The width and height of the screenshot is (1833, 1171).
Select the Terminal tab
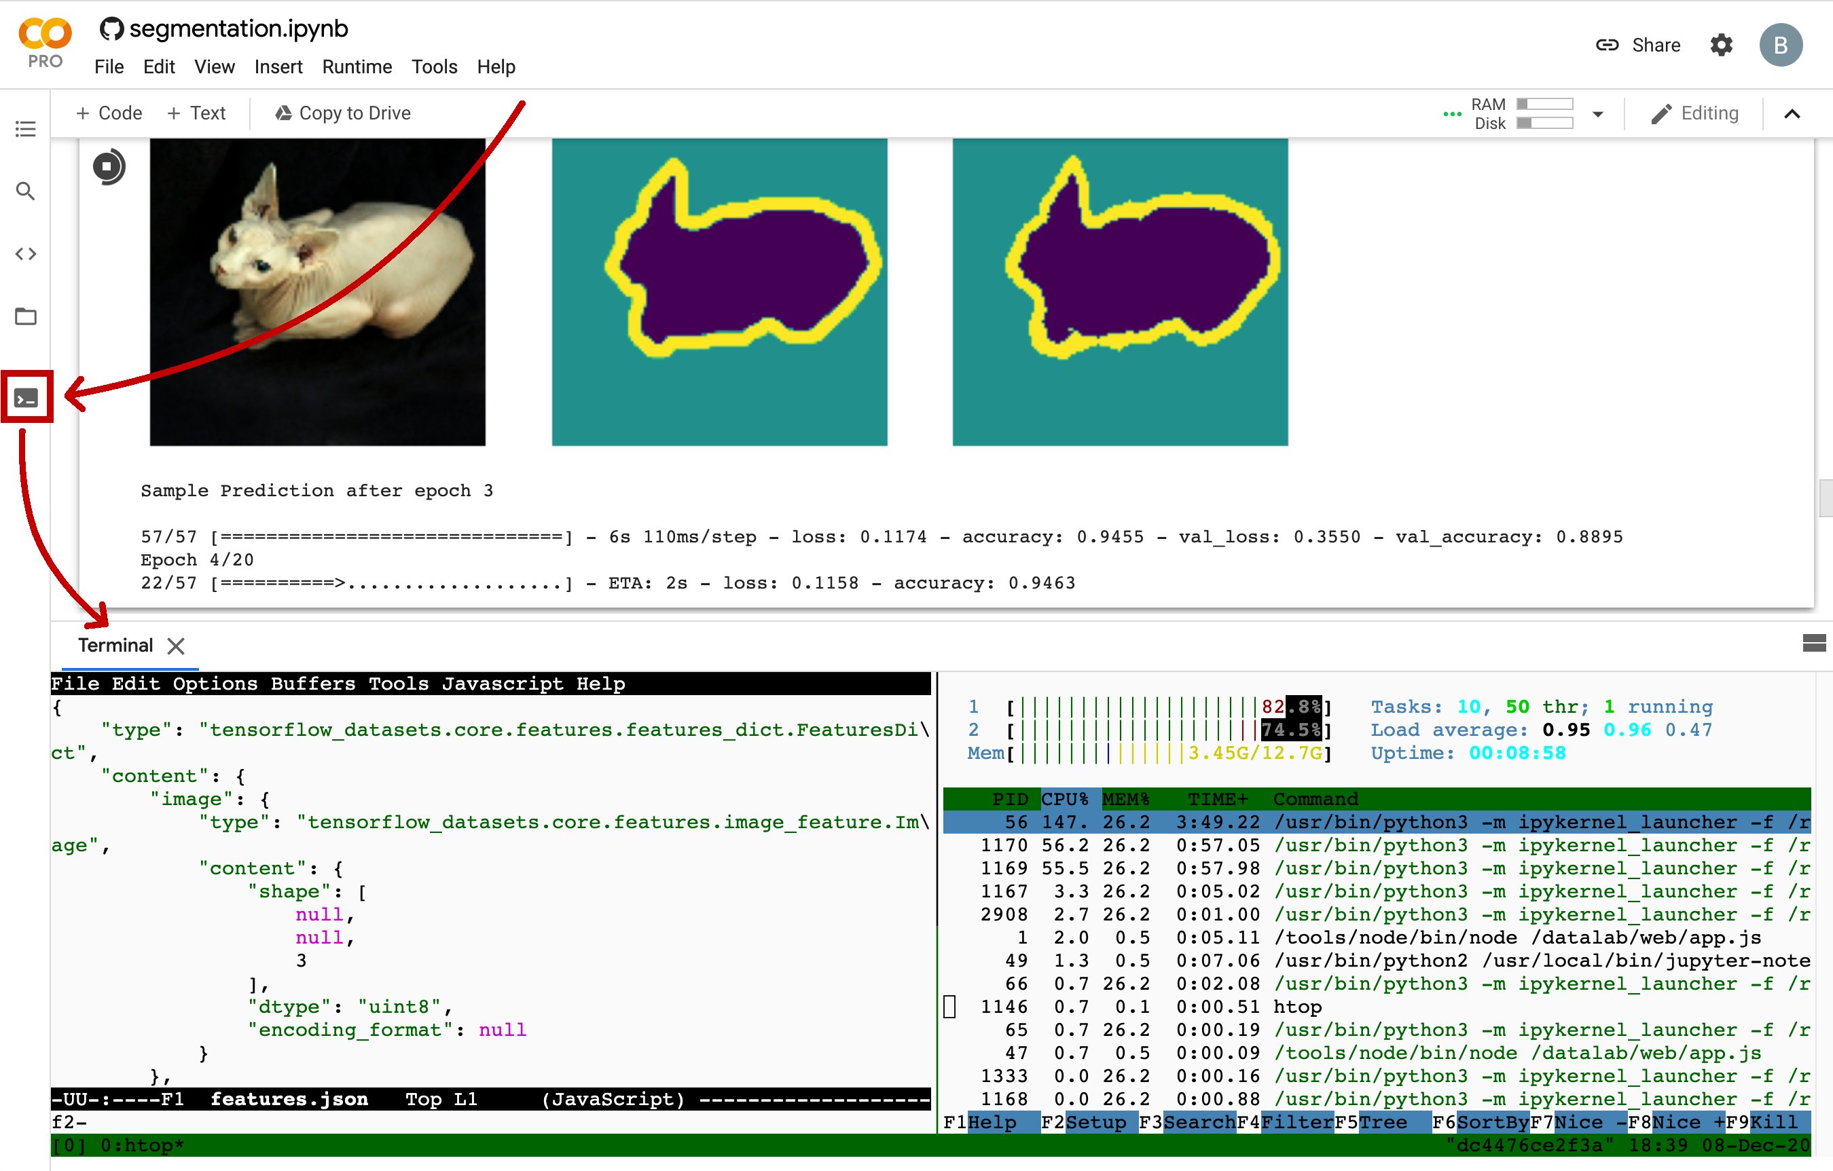tap(115, 645)
